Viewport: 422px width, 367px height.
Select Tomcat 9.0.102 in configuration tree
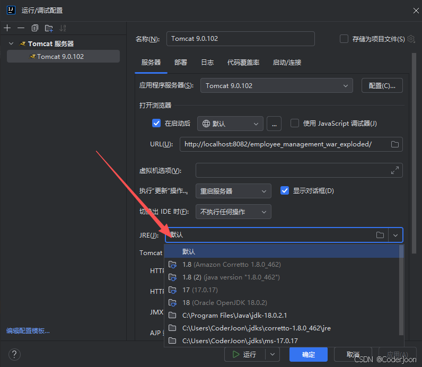point(63,56)
